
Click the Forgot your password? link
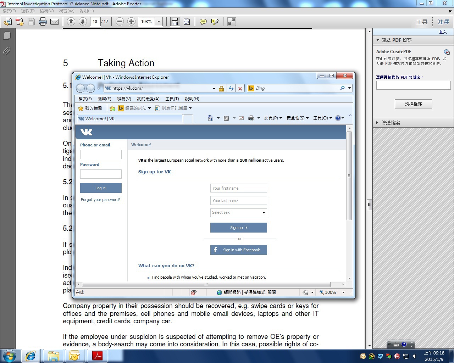[101, 200]
